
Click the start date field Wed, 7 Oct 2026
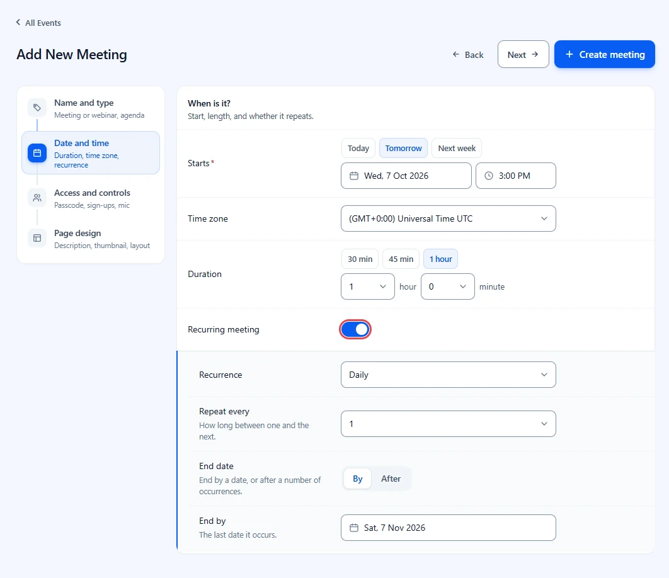point(406,176)
